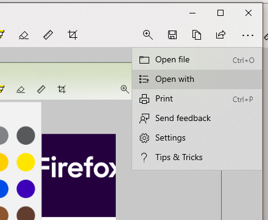The image size is (268, 220).
Task: Close the Snip & Sketch window
Action: (x=249, y=13)
